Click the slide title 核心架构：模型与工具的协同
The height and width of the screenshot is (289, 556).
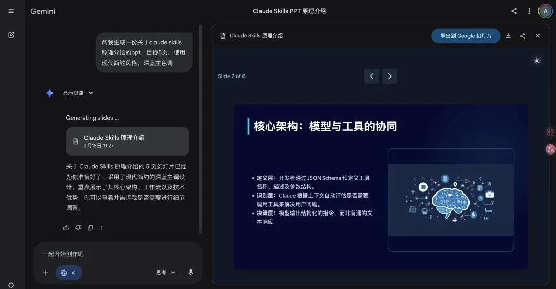click(325, 126)
